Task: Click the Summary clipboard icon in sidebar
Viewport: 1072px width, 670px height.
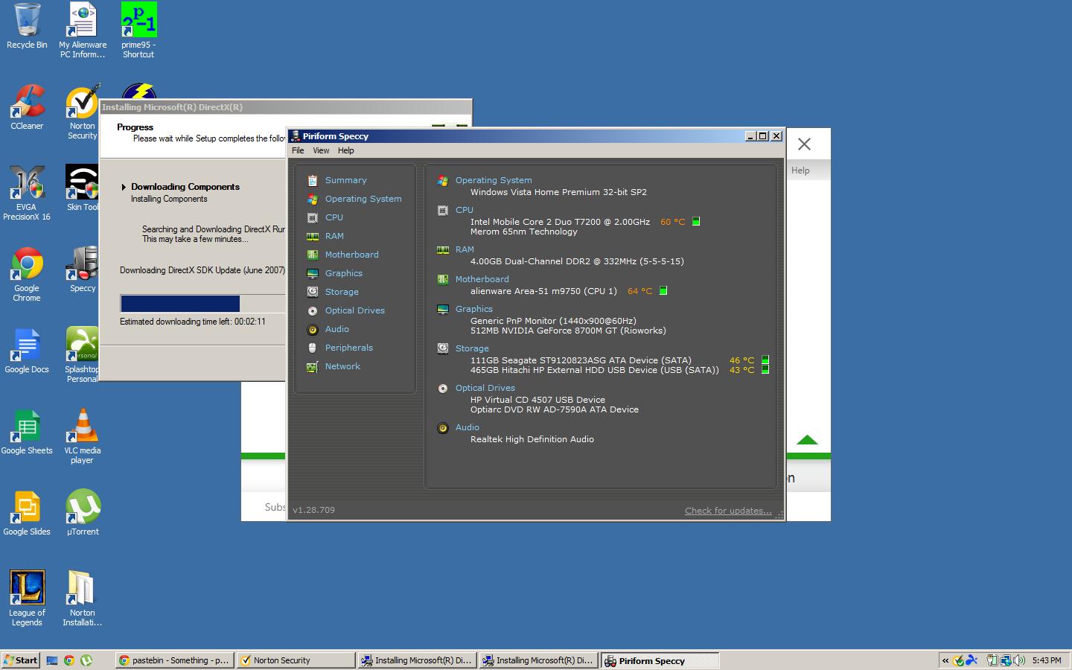Action: pos(313,180)
